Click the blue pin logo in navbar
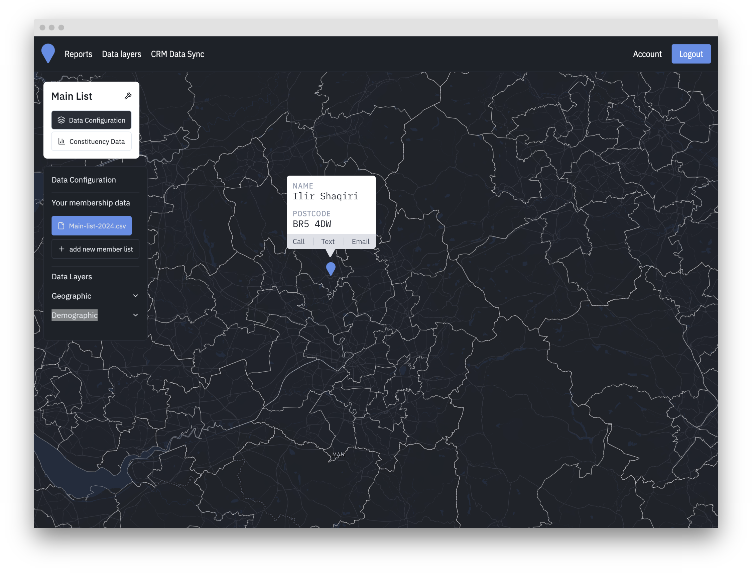 (x=48, y=53)
